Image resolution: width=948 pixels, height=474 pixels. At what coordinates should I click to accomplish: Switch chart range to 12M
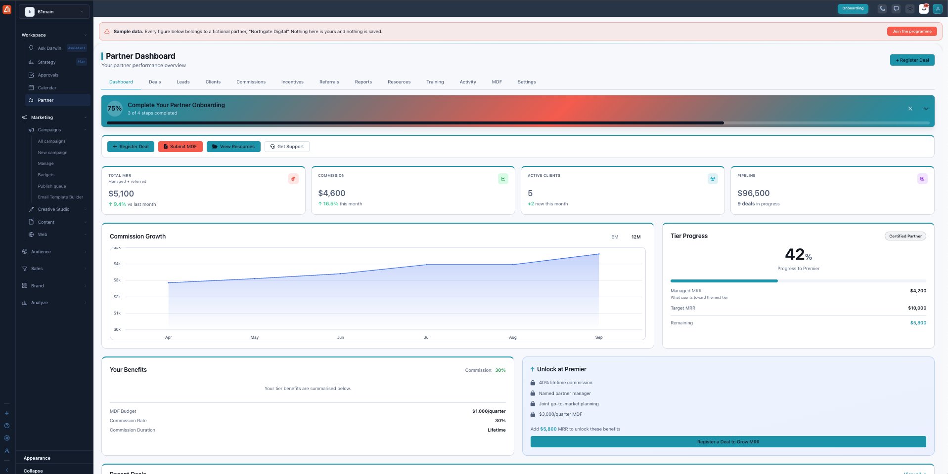[636, 237]
